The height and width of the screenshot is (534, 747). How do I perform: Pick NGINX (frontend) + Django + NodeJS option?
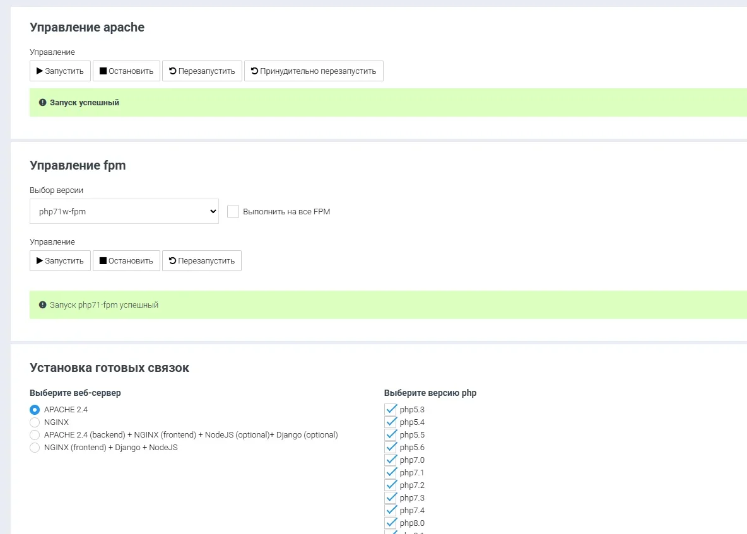click(x=35, y=448)
